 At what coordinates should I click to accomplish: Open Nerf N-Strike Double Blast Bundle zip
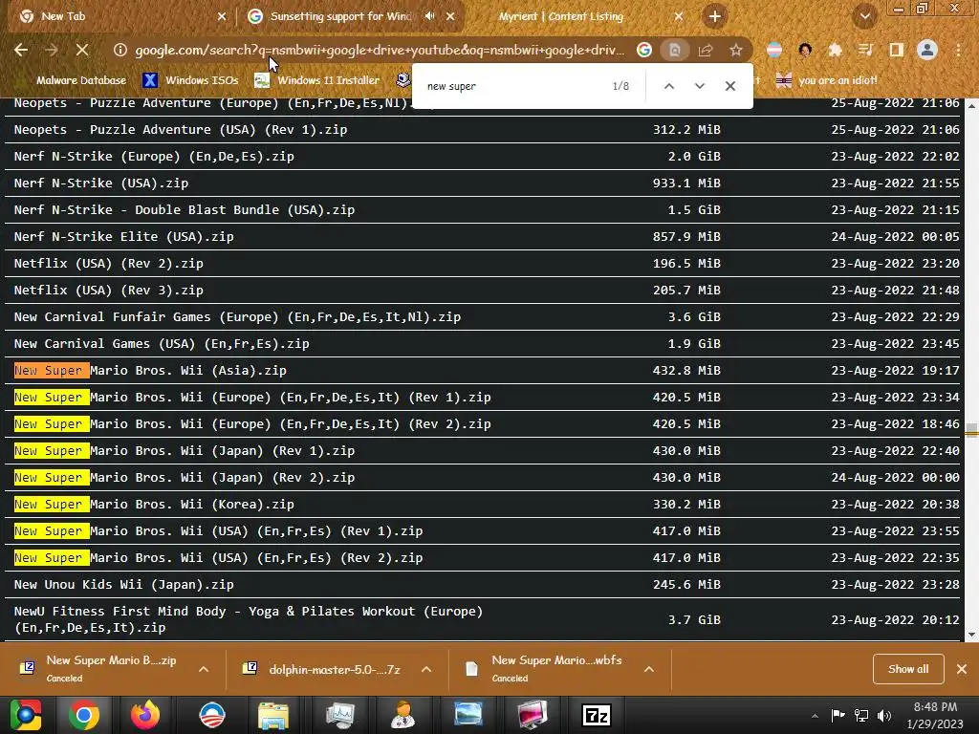tap(185, 210)
